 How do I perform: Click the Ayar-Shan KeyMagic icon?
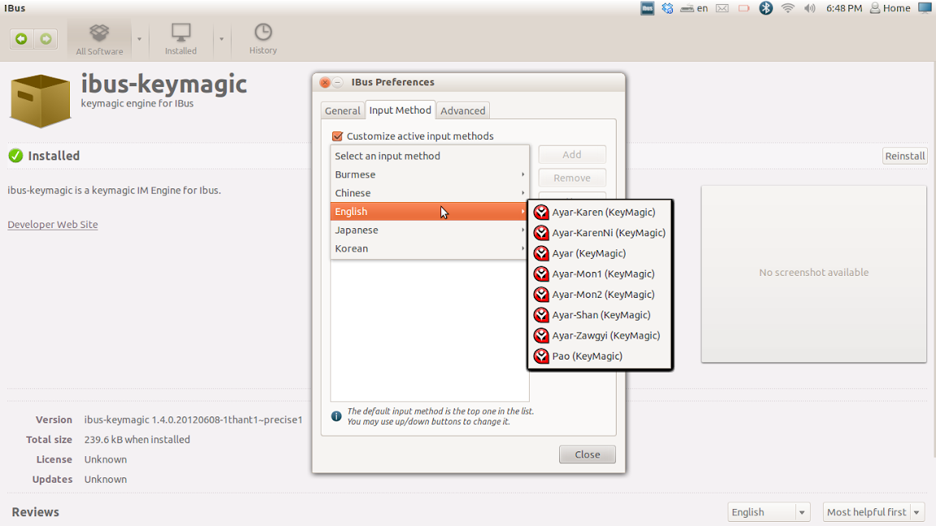point(541,315)
